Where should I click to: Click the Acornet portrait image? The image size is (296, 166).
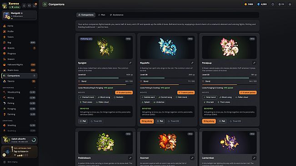(167, 142)
